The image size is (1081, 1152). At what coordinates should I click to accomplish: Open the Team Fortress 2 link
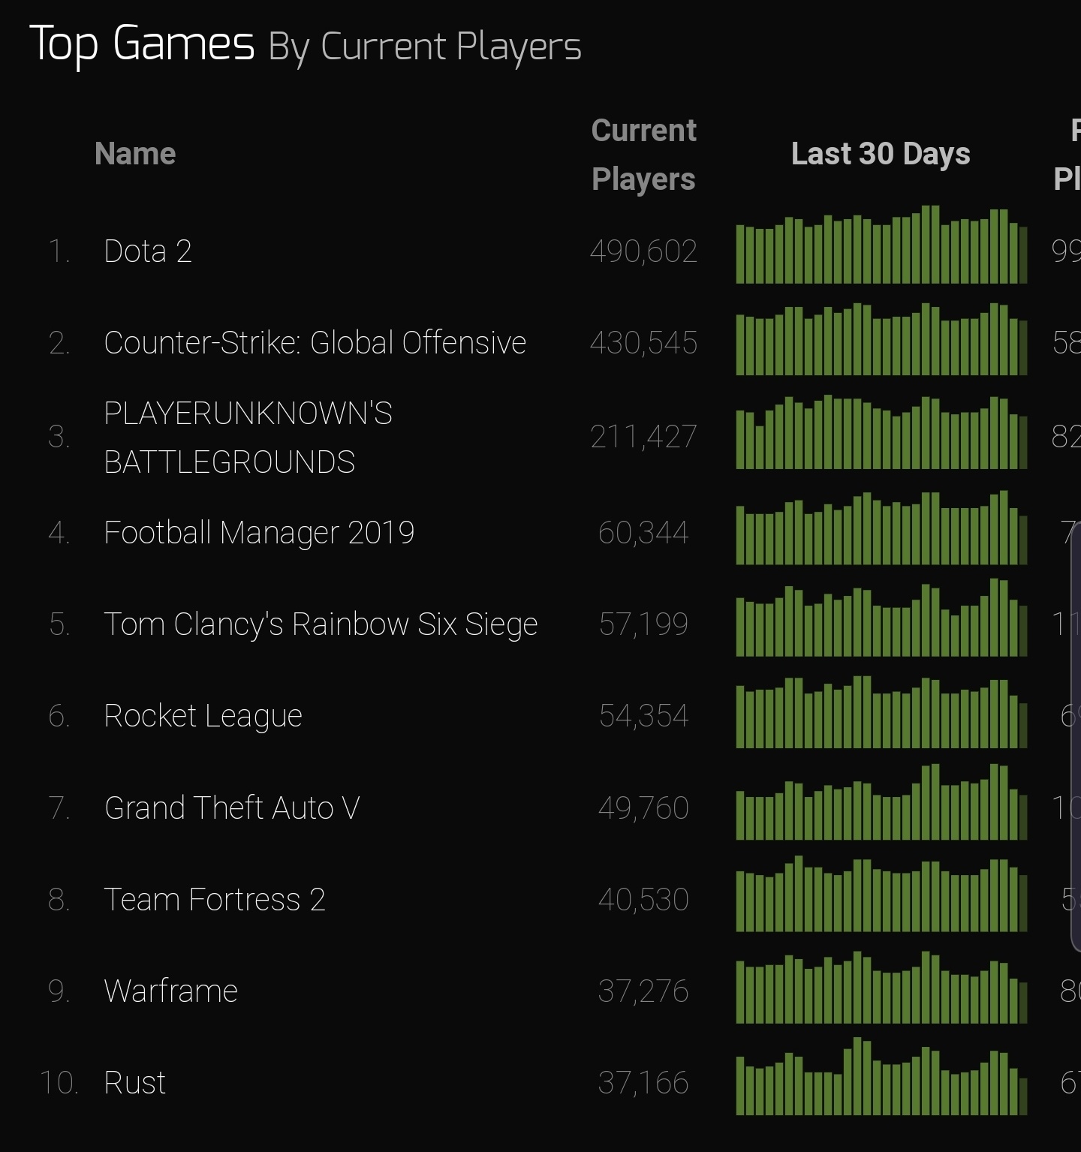point(215,900)
